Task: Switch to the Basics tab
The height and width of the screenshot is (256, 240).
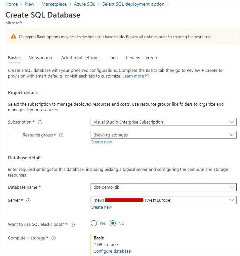Action: (14, 58)
